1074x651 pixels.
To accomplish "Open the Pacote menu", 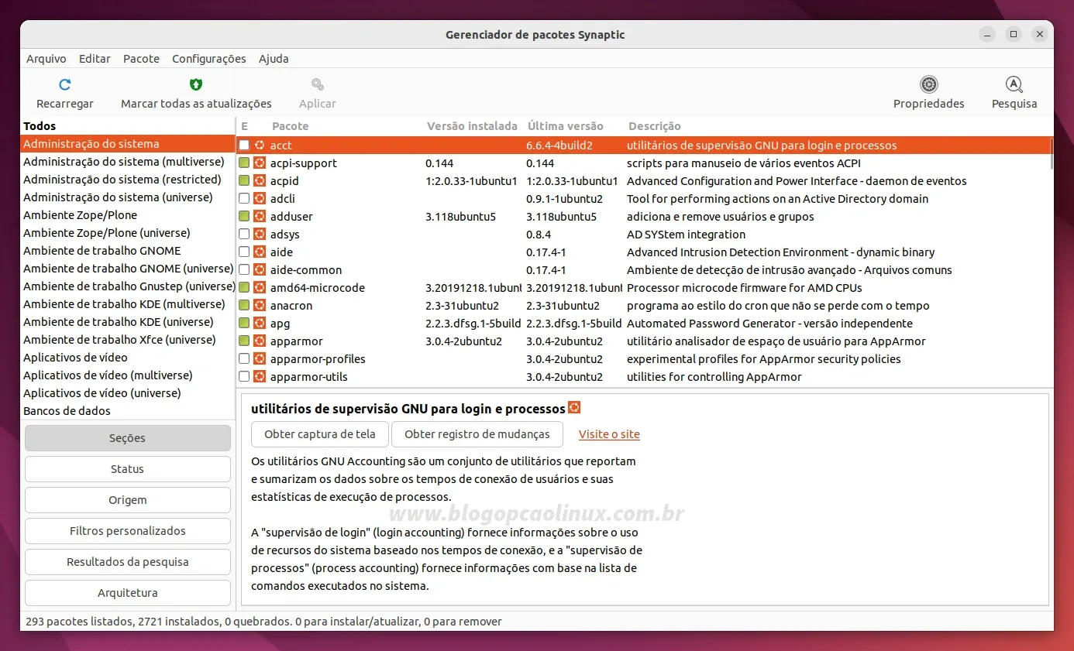I will click(141, 59).
